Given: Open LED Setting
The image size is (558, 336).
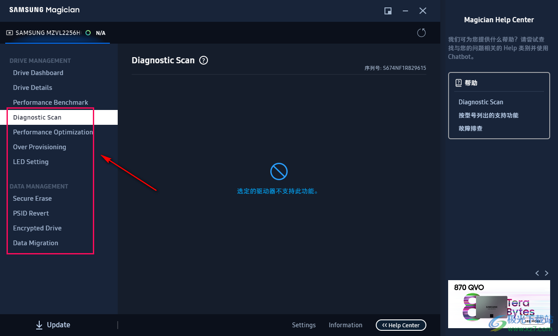Looking at the screenshot, I should (31, 162).
